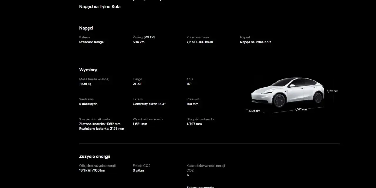Open the WLTP range explanation link
Image resolution: width=376 pixels, height=188 pixels.
(149, 37)
